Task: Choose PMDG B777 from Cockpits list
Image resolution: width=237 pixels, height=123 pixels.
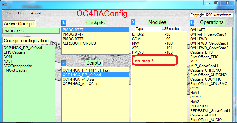Action: [73, 39]
